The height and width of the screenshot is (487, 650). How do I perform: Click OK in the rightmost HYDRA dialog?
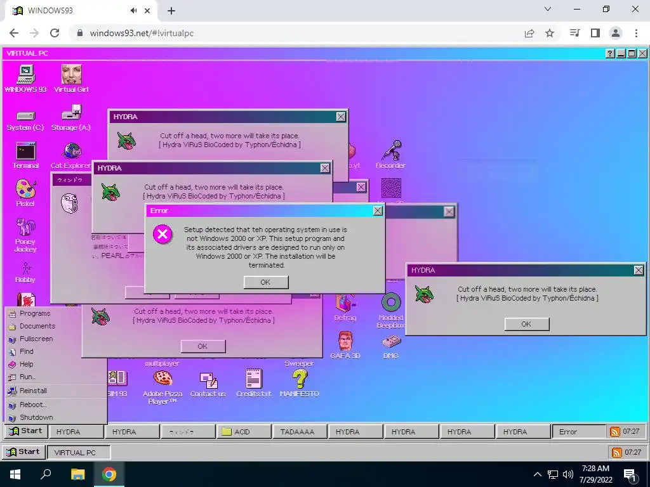[526, 324]
